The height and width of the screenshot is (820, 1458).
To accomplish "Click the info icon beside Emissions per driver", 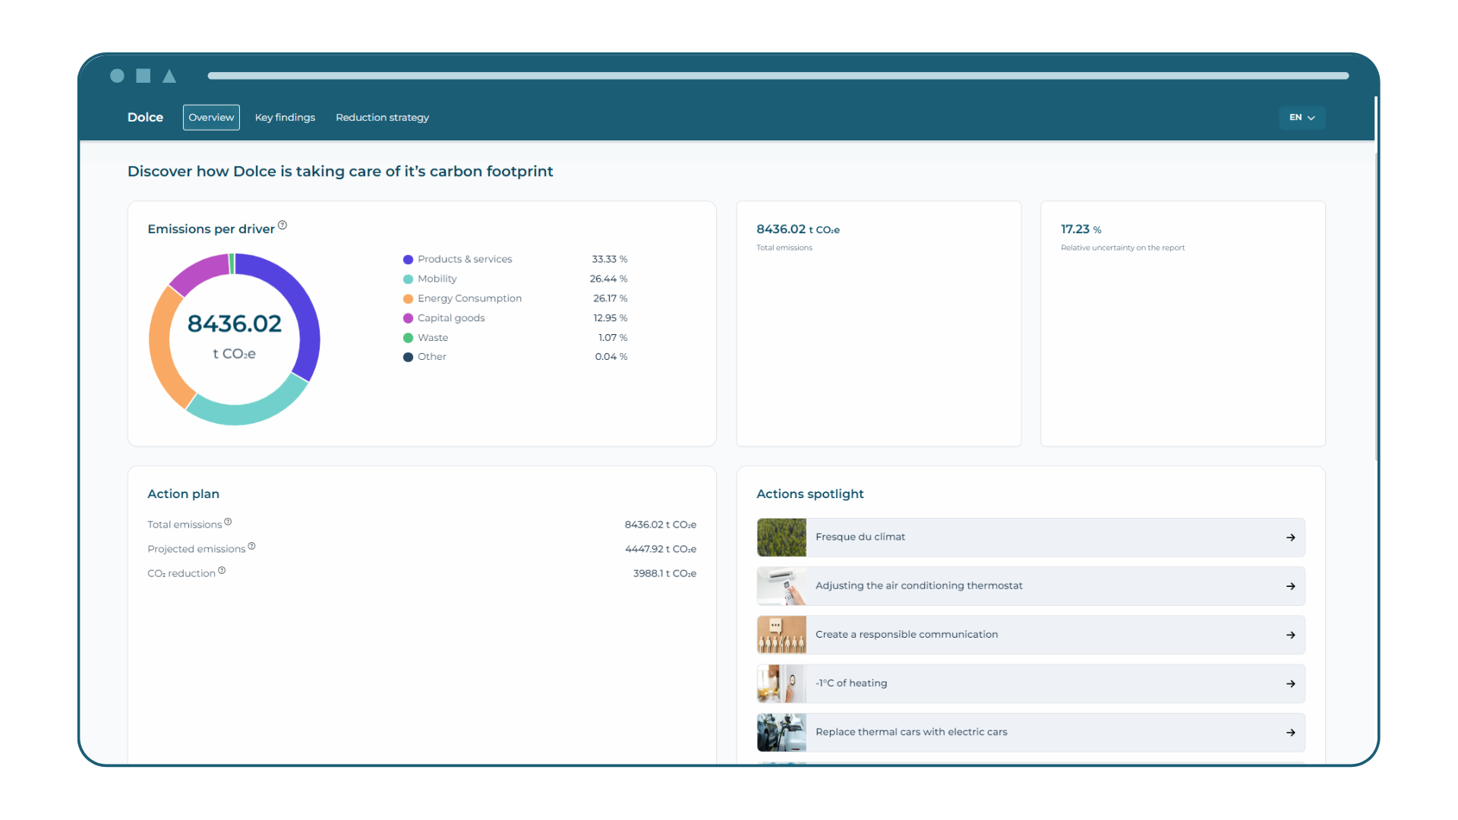I will pos(282,225).
